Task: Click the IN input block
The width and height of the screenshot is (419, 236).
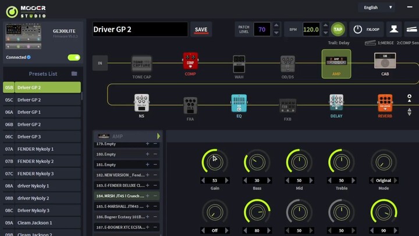Action: (100, 63)
